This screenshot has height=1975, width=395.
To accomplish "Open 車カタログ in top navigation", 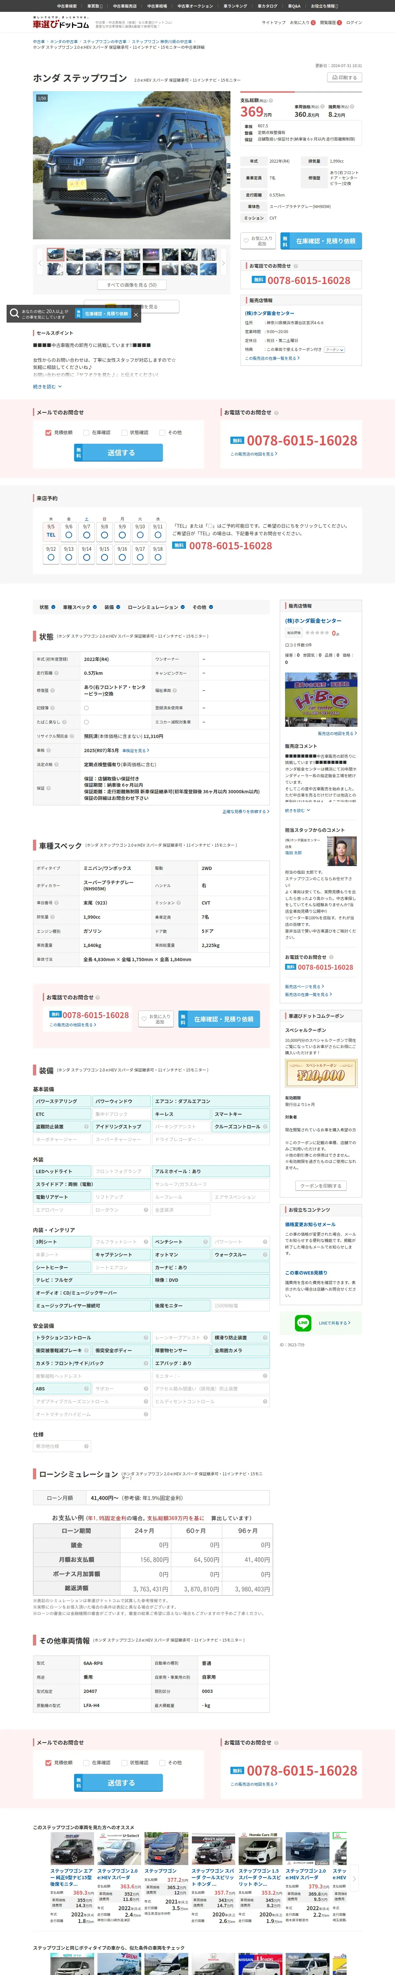I will point(268,6).
